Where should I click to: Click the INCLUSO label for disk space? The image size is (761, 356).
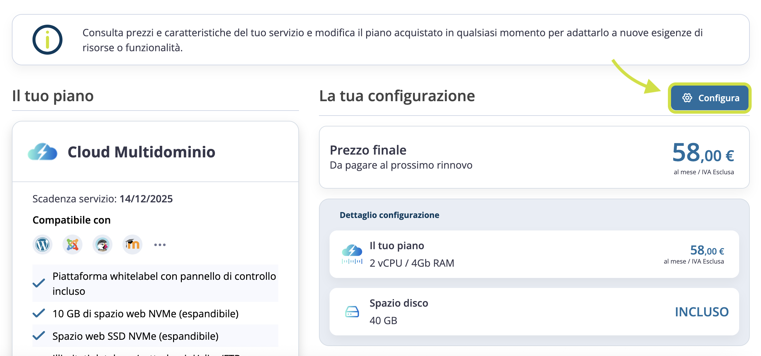pos(702,312)
